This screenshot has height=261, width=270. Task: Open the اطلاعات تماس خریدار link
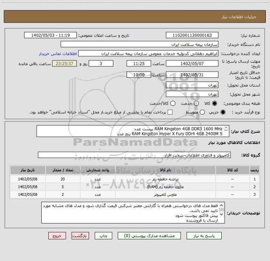tap(58, 54)
